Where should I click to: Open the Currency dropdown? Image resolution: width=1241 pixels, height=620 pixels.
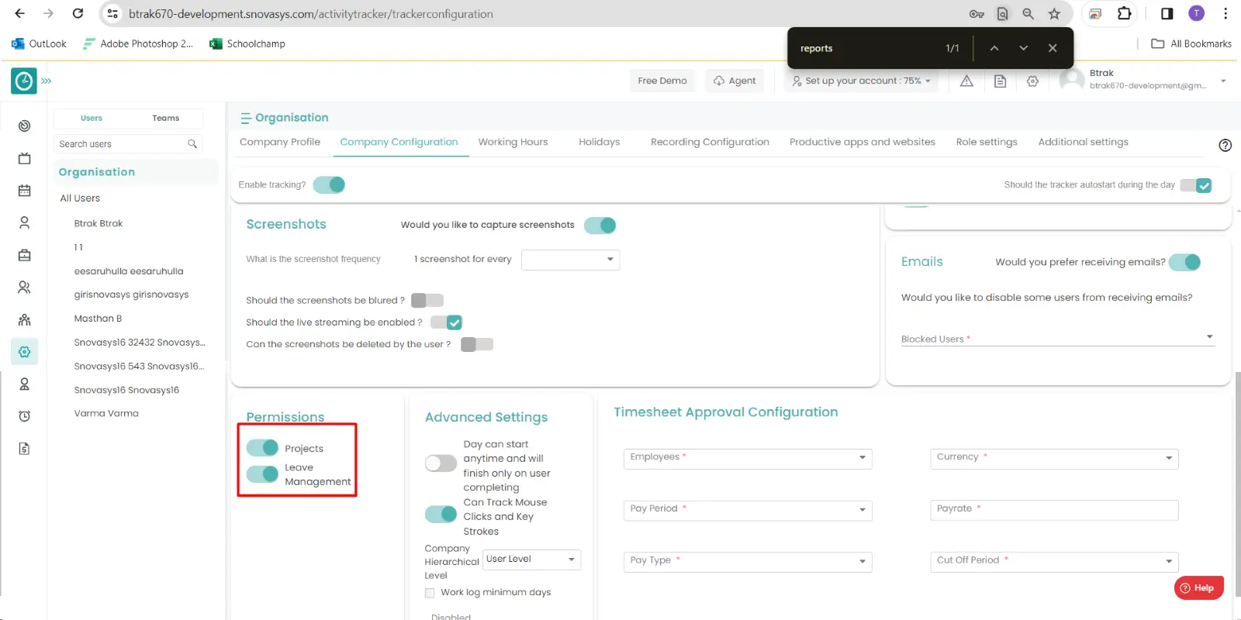(1053, 458)
